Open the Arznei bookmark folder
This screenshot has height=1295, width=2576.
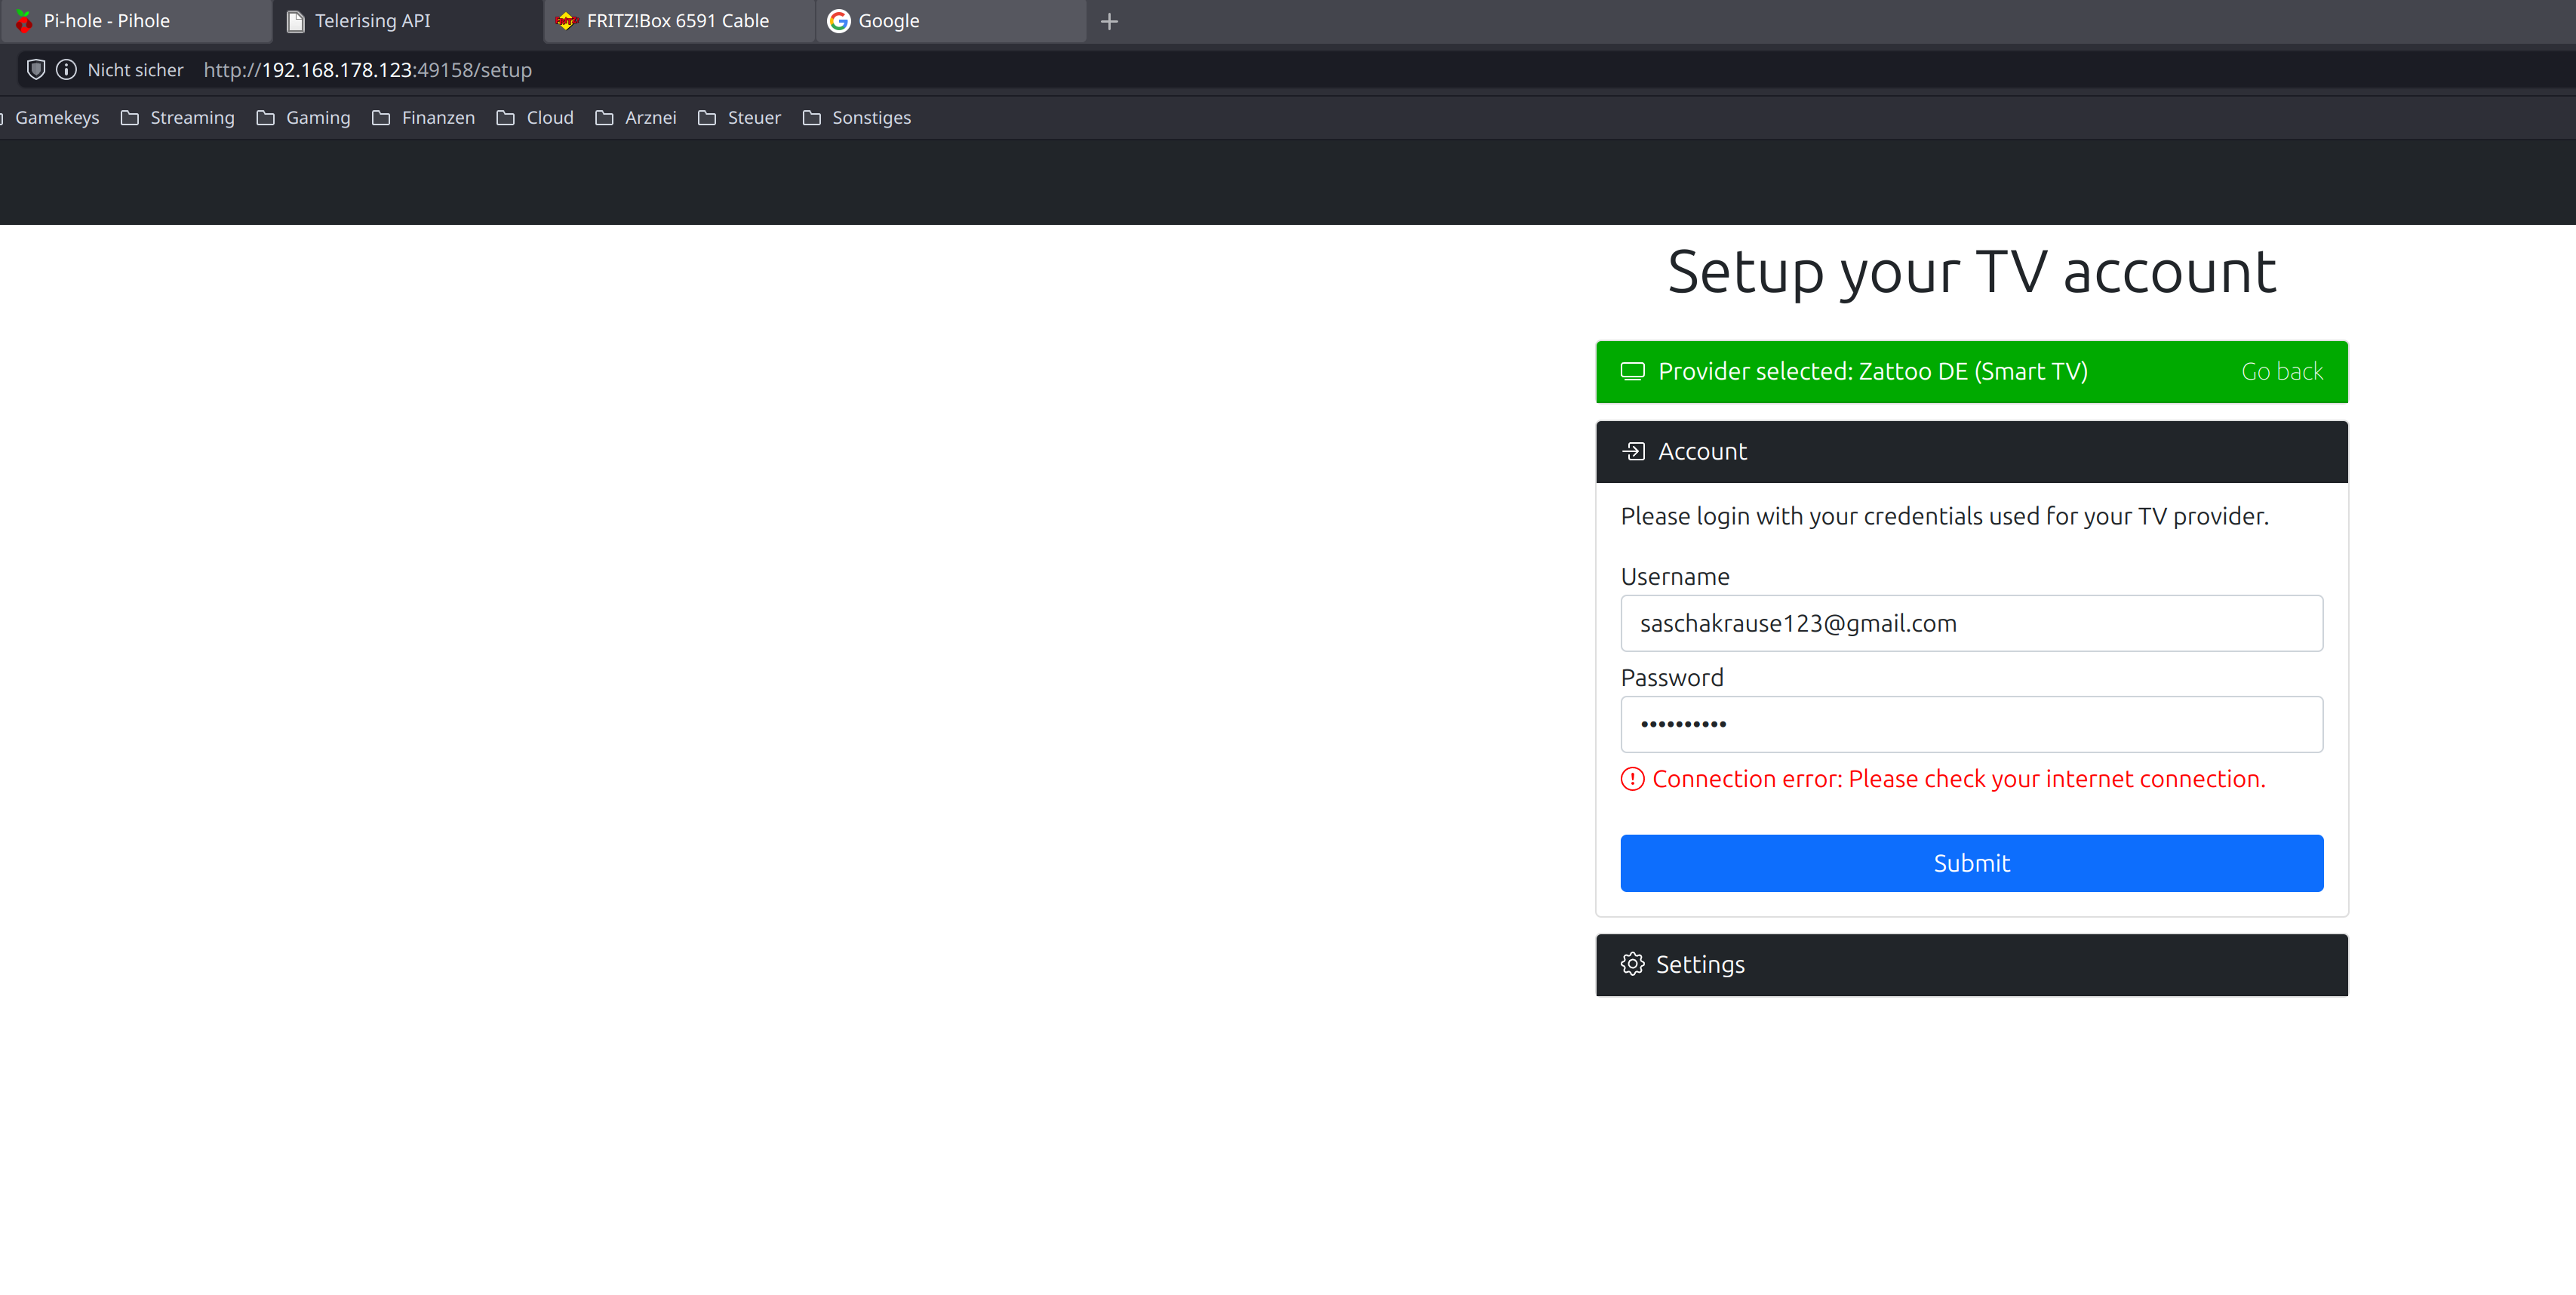636,118
